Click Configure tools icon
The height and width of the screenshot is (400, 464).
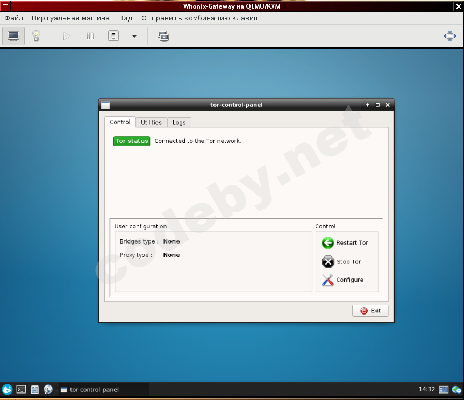click(x=327, y=280)
